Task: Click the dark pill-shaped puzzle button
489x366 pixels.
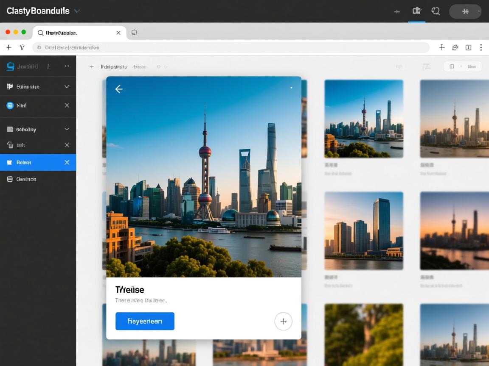Action: pyautogui.click(x=465, y=11)
